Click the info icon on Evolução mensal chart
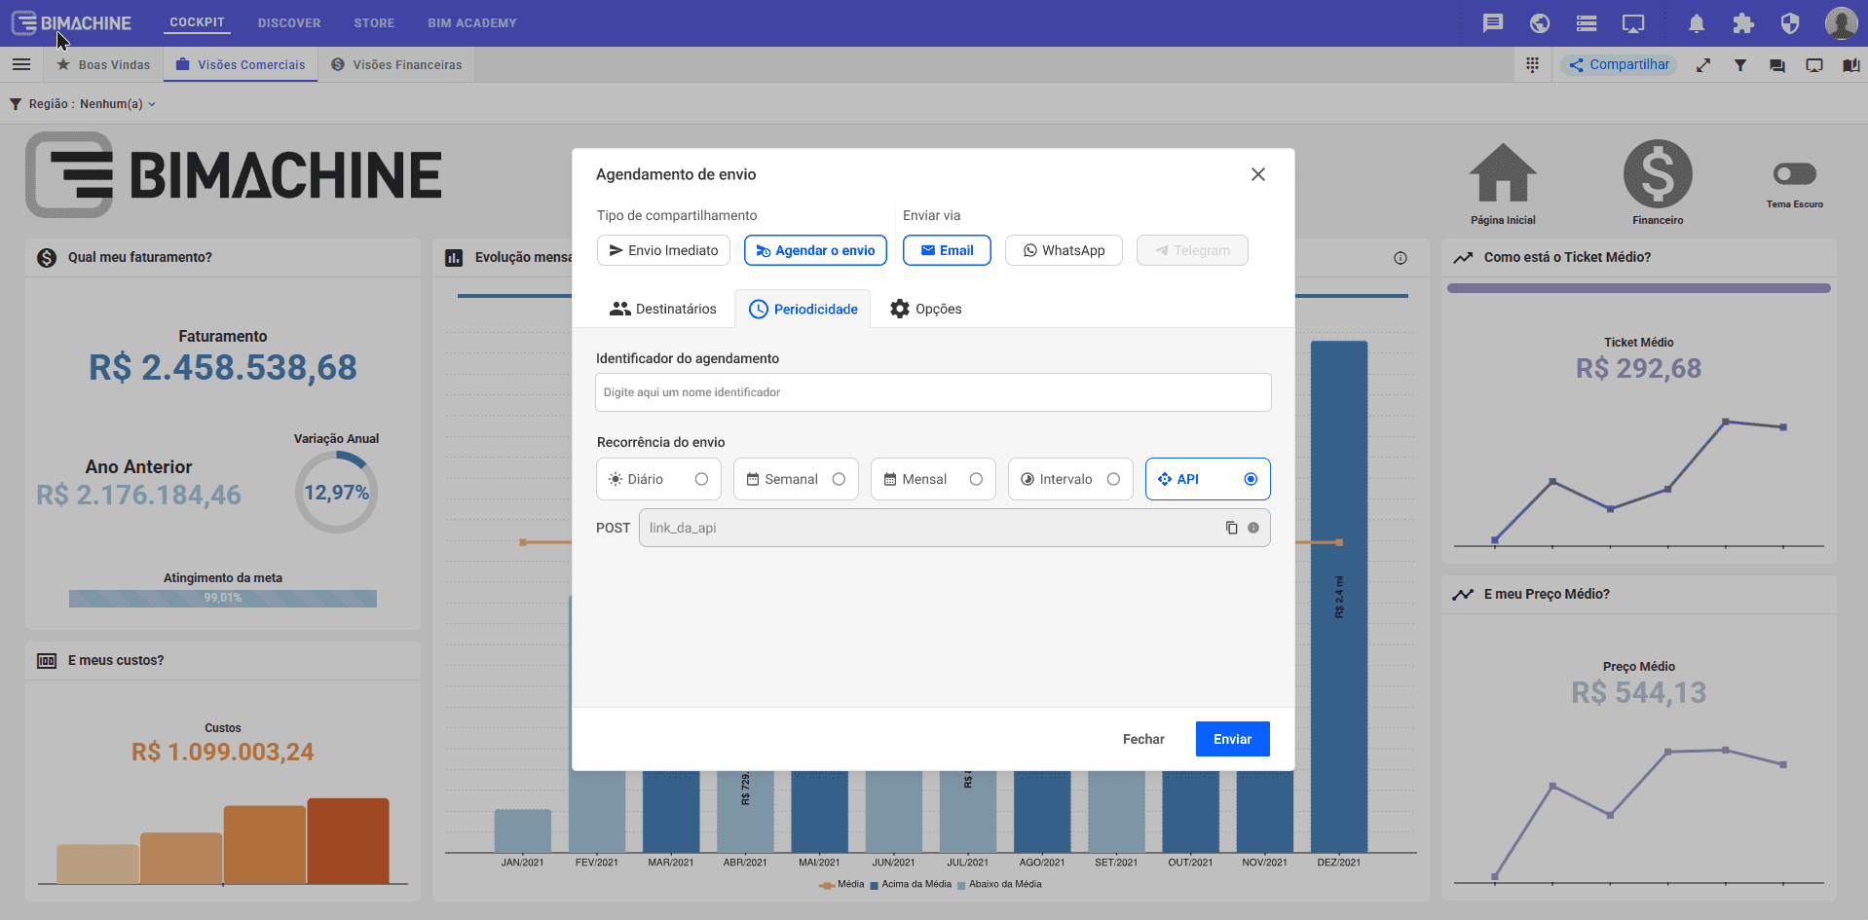 point(1401,258)
